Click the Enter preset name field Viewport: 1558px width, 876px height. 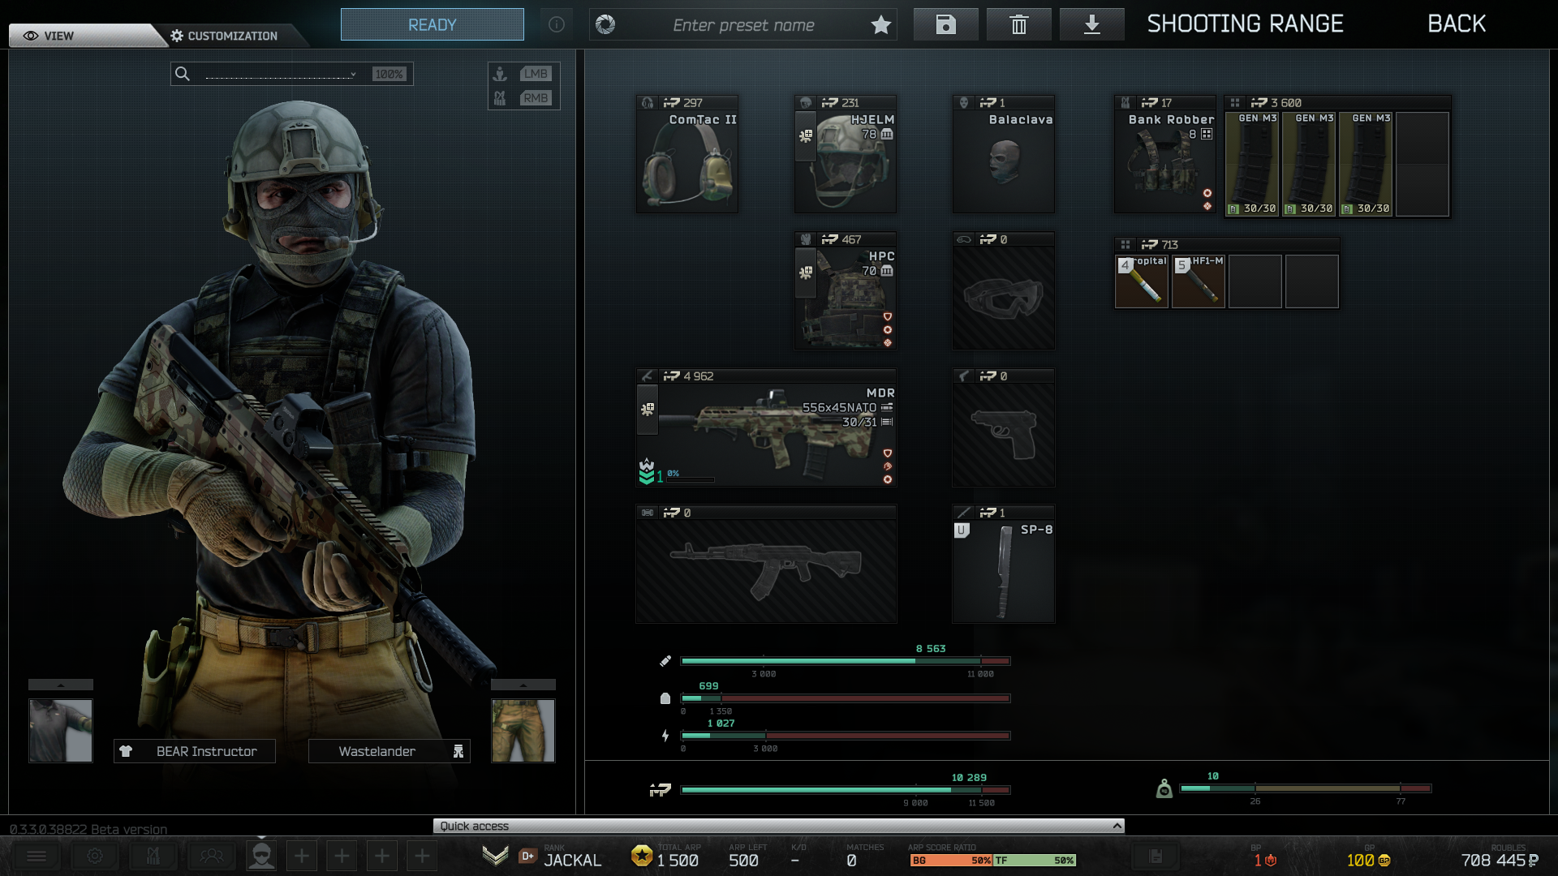coord(742,25)
